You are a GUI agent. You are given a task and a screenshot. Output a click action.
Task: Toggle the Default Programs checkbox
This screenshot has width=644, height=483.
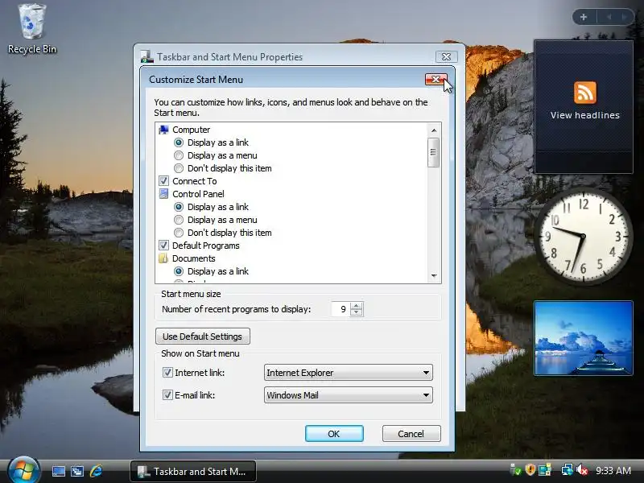tap(163, 246)
